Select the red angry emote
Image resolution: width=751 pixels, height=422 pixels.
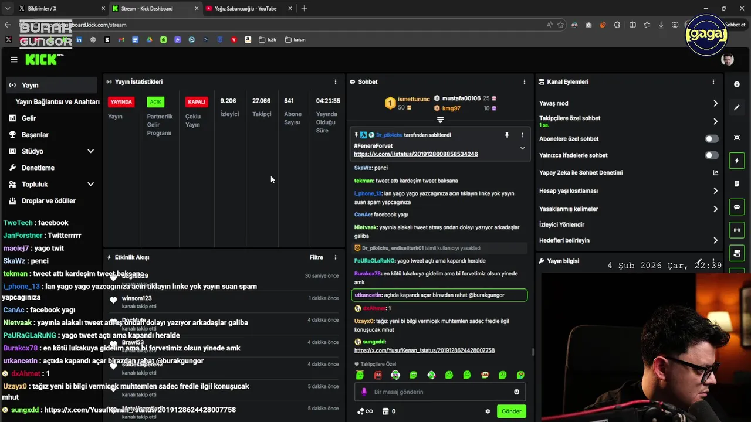click(x=378, y=375)
